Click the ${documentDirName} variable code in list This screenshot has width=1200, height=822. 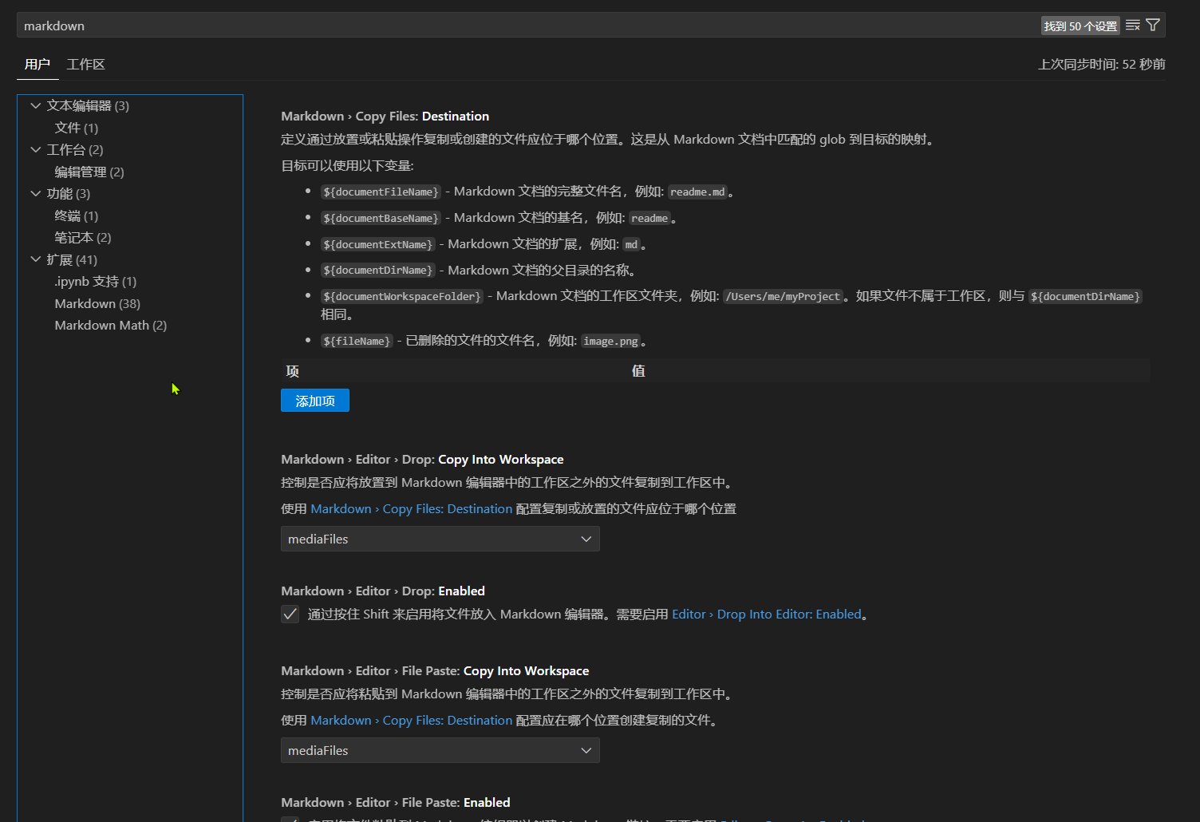pyautogui.click(x=378, y=271)
